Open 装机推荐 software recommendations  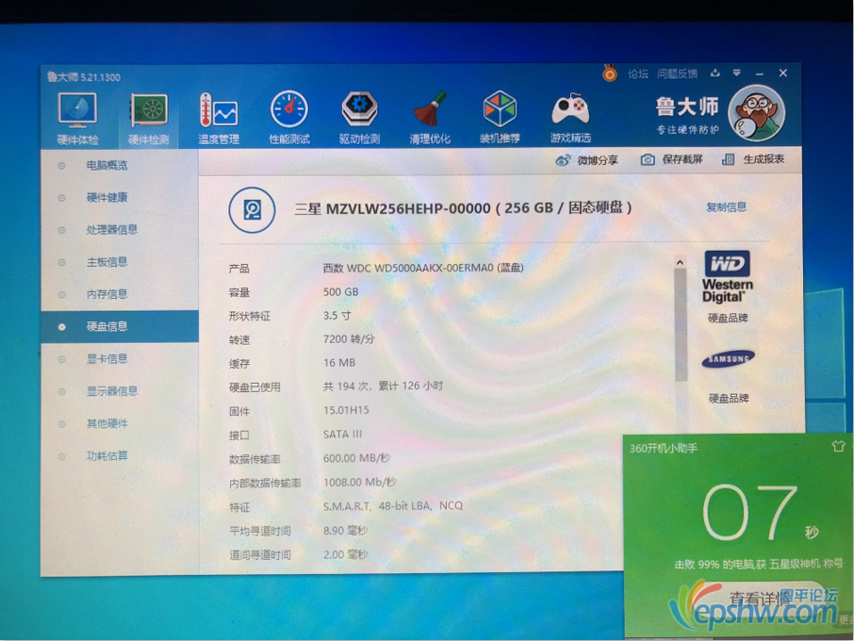500,119
